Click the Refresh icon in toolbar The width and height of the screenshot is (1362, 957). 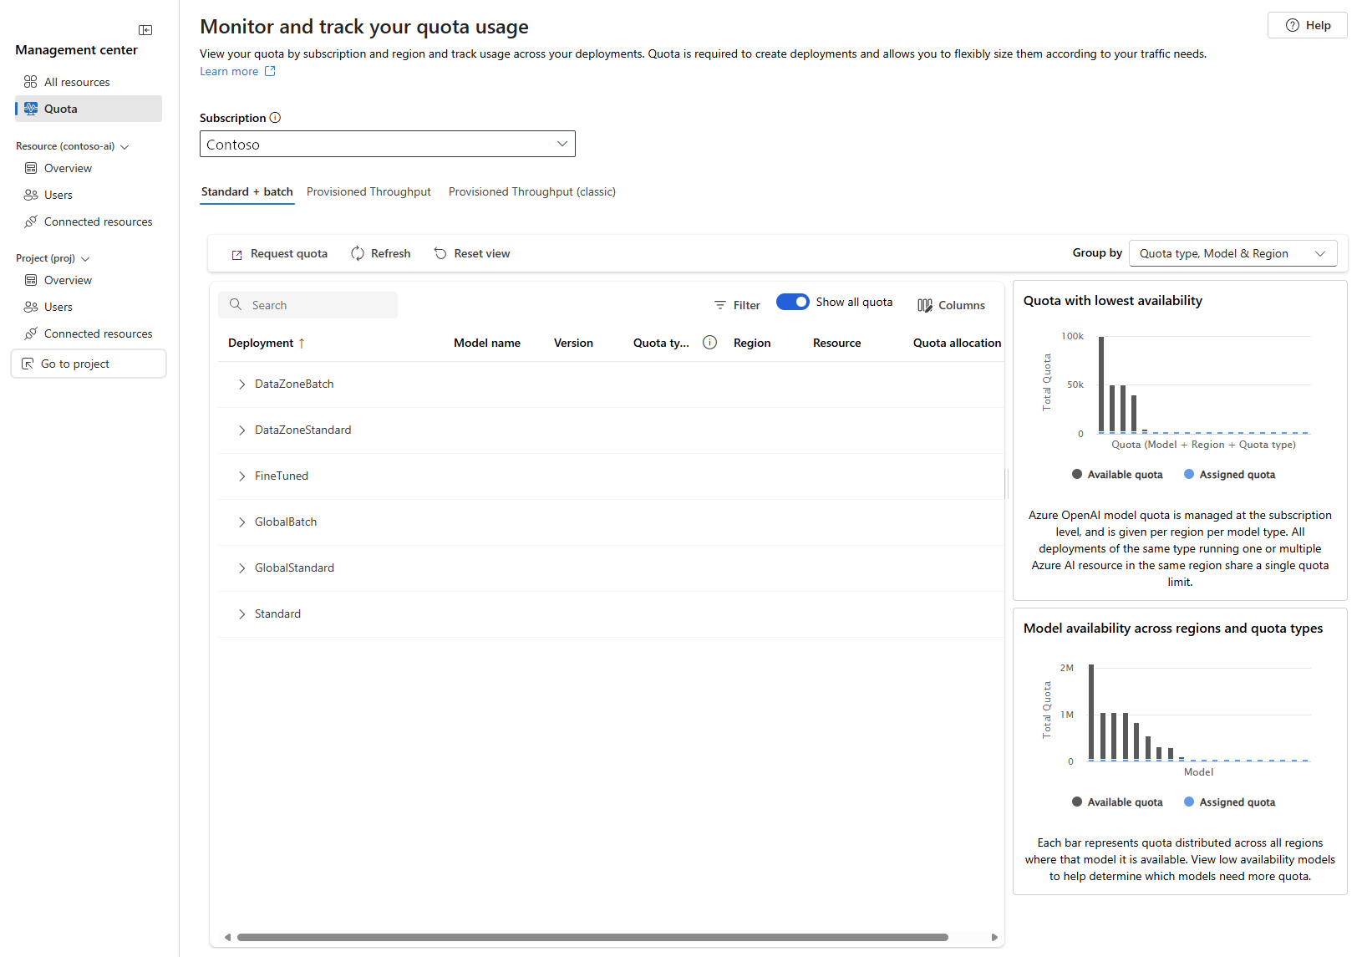point(358,253)
